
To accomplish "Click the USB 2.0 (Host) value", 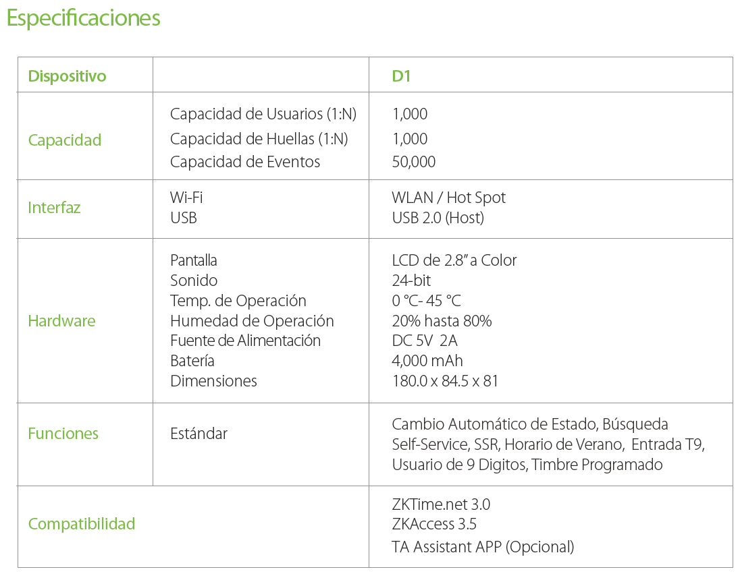I will click(438, 218).
